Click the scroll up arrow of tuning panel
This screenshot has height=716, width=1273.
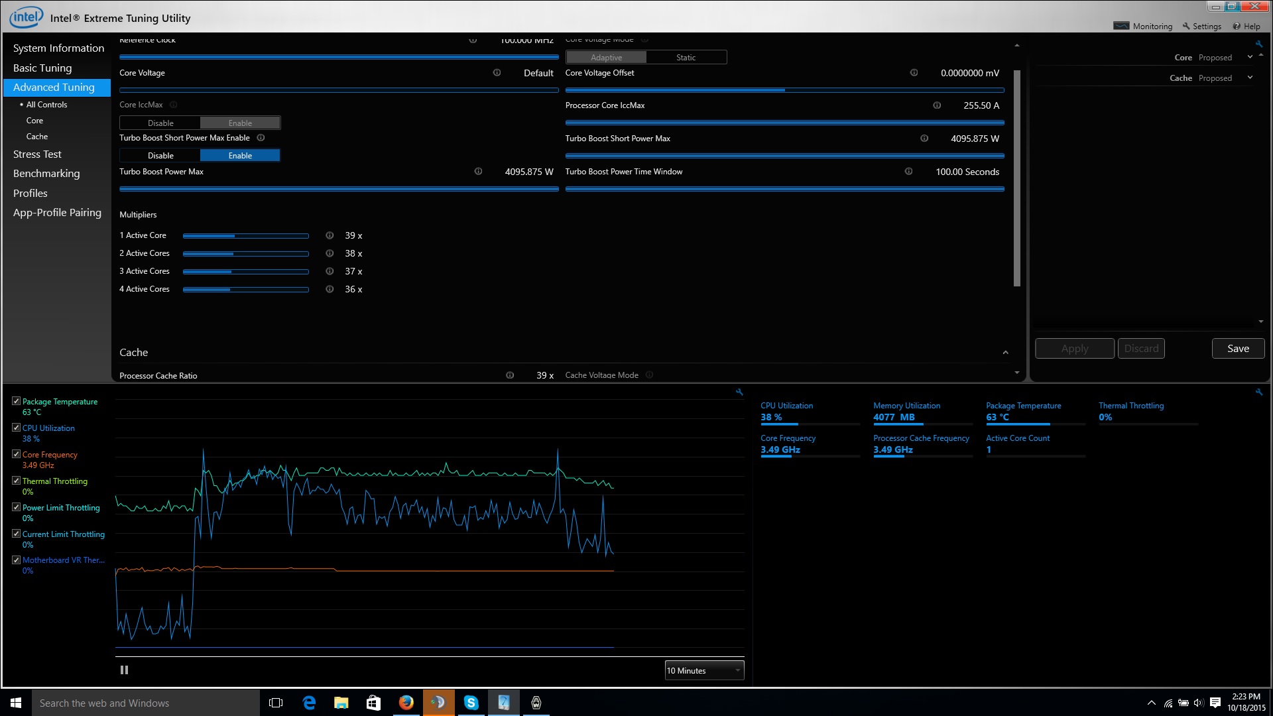pos(1017,45)
